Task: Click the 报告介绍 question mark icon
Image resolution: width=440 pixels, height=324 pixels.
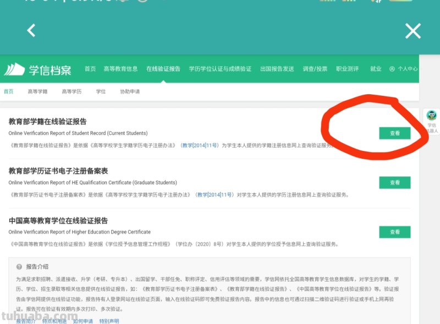Action: point(19,267)
